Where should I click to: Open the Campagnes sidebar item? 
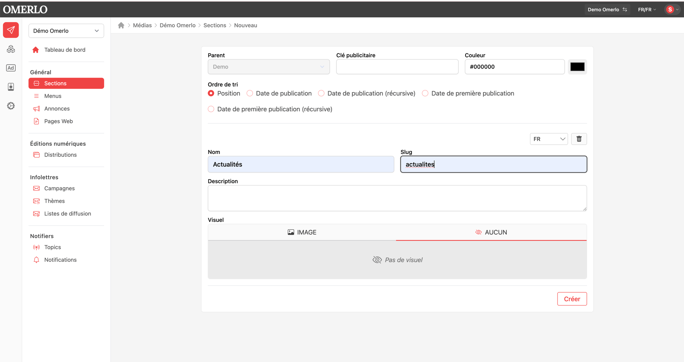pyautogui.click(x=66, y=188)
